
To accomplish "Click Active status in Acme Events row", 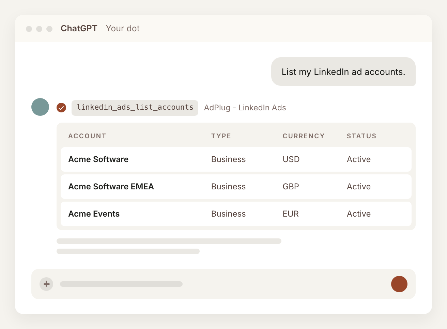I will 359,214.
